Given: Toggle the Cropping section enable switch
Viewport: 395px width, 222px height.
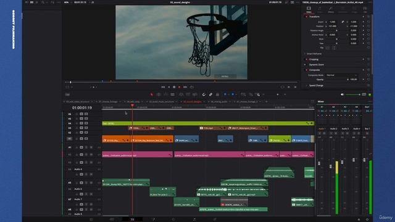Looking at the screenshot, I should [x=307, y=59].
